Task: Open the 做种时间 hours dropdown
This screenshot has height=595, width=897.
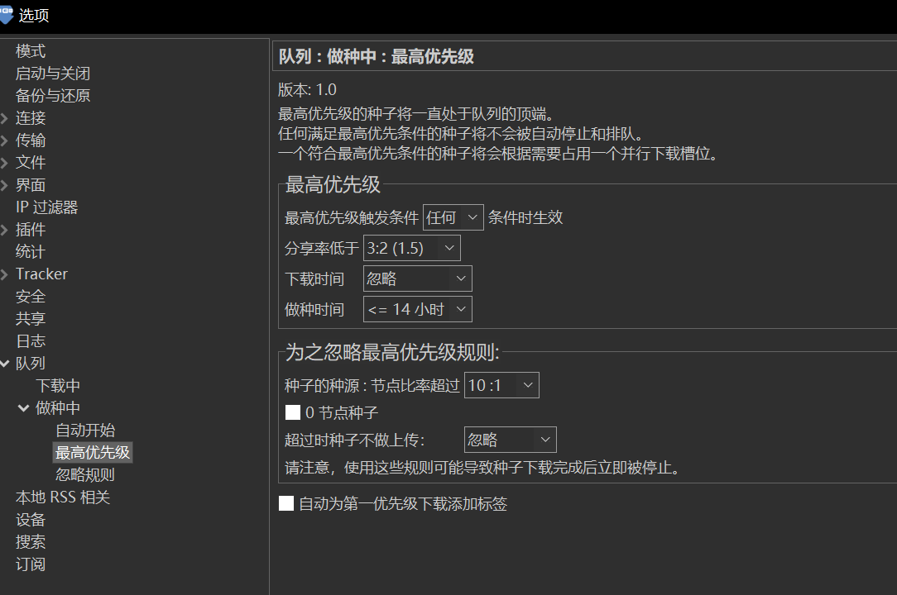Action: coord(417,309)
